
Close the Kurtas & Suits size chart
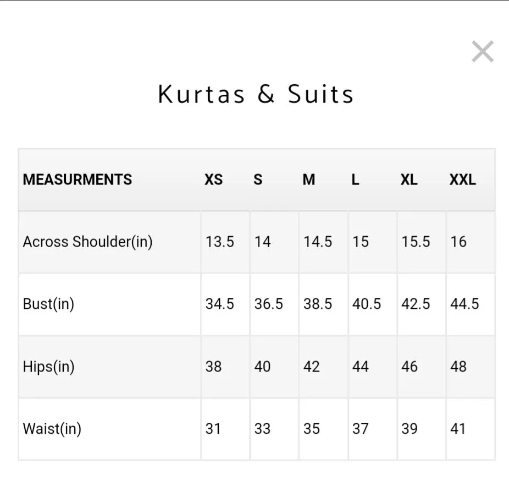(483, 51)
